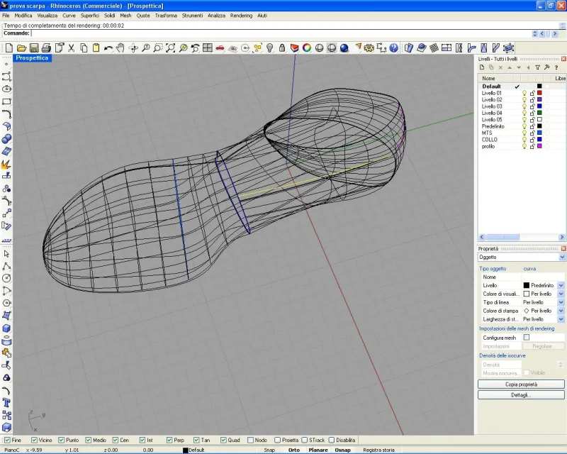Click the Copy icon in the toolbar

pyautogui.click(x=84, y=48)
